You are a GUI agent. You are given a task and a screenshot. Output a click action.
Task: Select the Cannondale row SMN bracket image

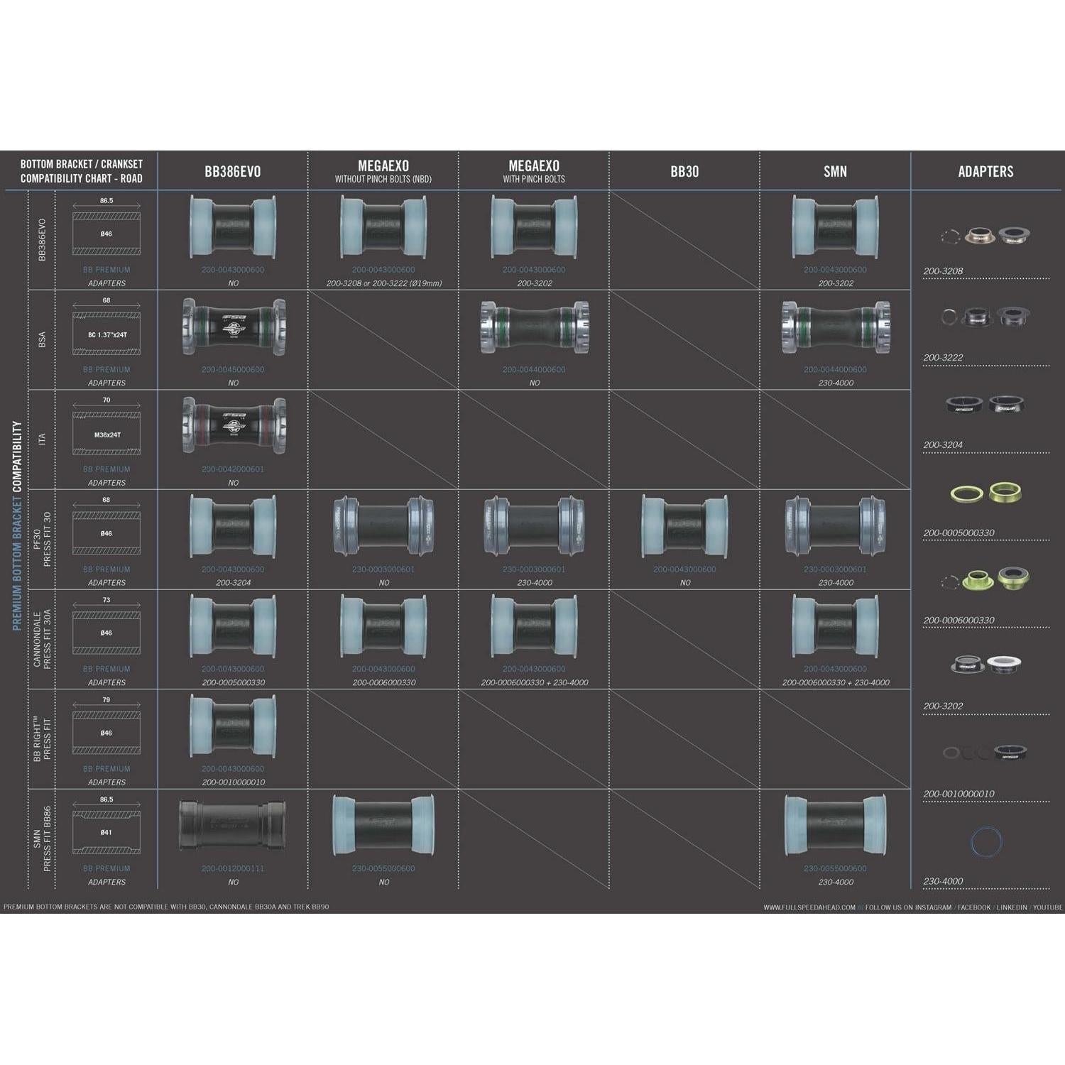(835, 626)
